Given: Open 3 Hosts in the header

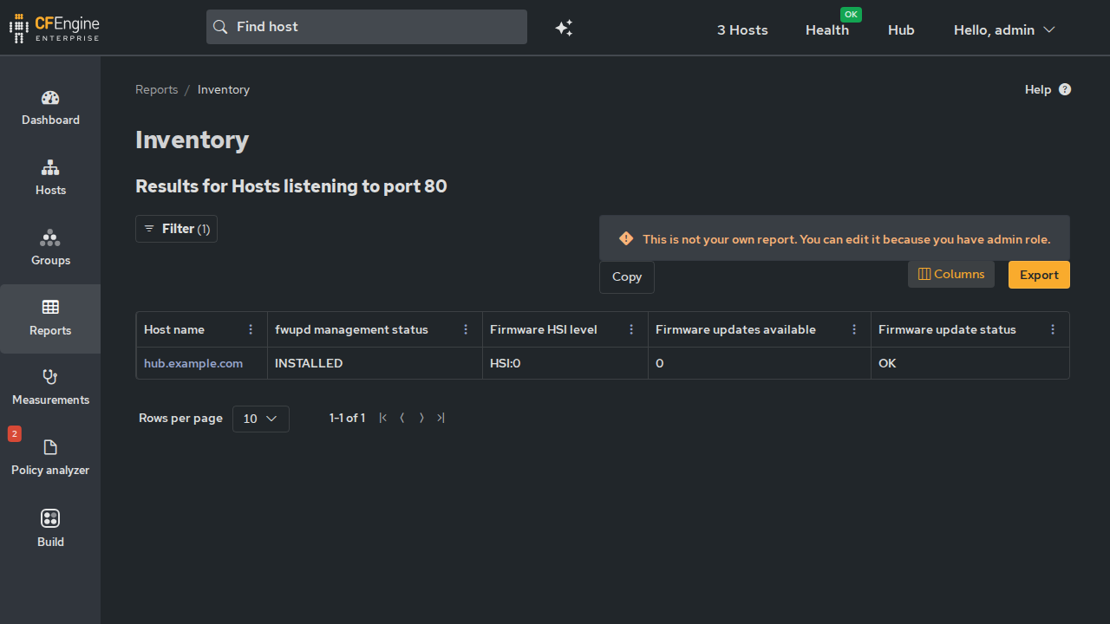Looking at the screenshot, I should (x=742, y=29).
